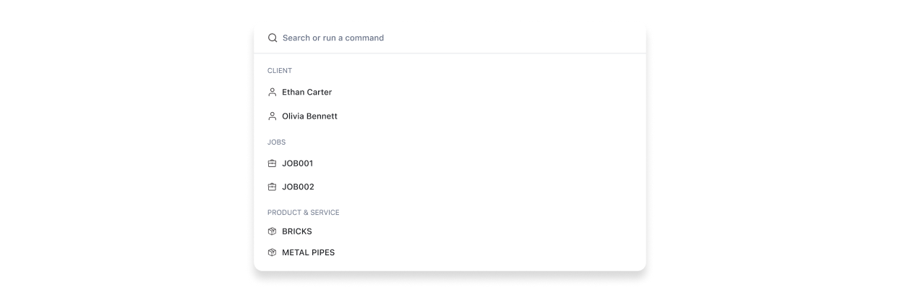Click the magnifying glass search icon

click(x=273, y=38)
